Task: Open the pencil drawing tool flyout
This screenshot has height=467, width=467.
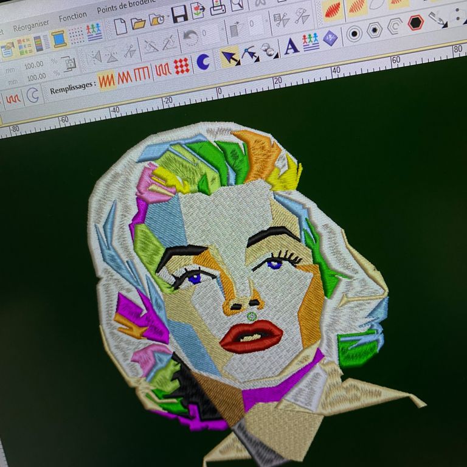Action: [438, 19]
